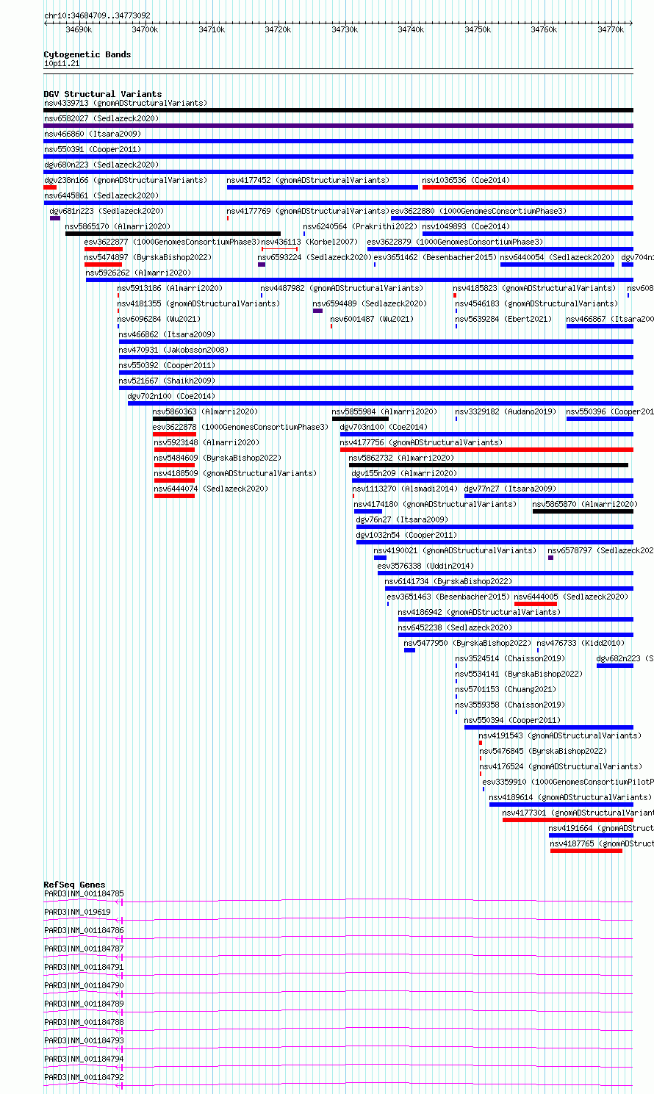Open nsv4177756 gnomAD variant label
Image resolution: width=654 pixels, height=1094 pixels.
421,442
